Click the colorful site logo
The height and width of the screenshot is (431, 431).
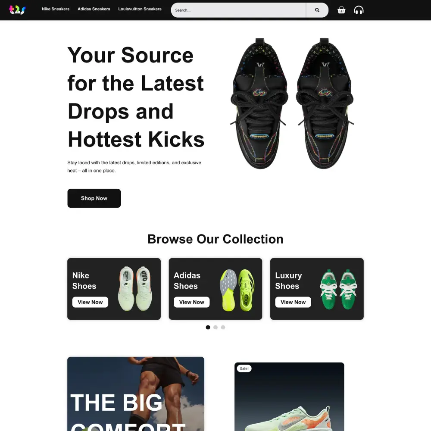coord(17,10)
